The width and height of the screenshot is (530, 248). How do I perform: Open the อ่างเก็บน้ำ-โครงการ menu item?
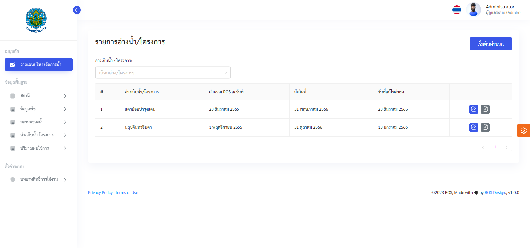[x=38, y=135]
